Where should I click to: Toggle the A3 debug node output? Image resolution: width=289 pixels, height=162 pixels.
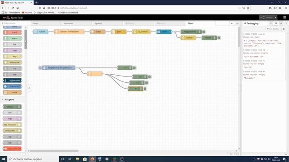(146, 83)
